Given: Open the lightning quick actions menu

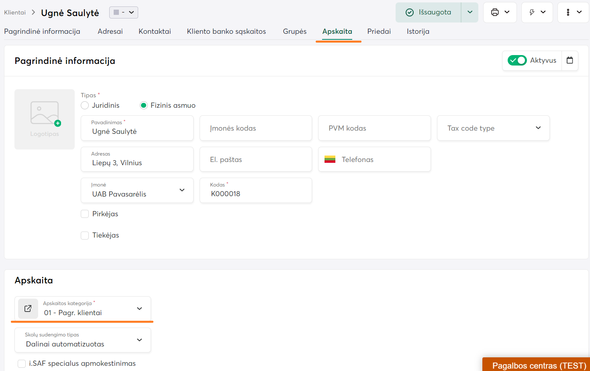Looking at the screenshot, I should pyautogui.click(x=532, y=12).
